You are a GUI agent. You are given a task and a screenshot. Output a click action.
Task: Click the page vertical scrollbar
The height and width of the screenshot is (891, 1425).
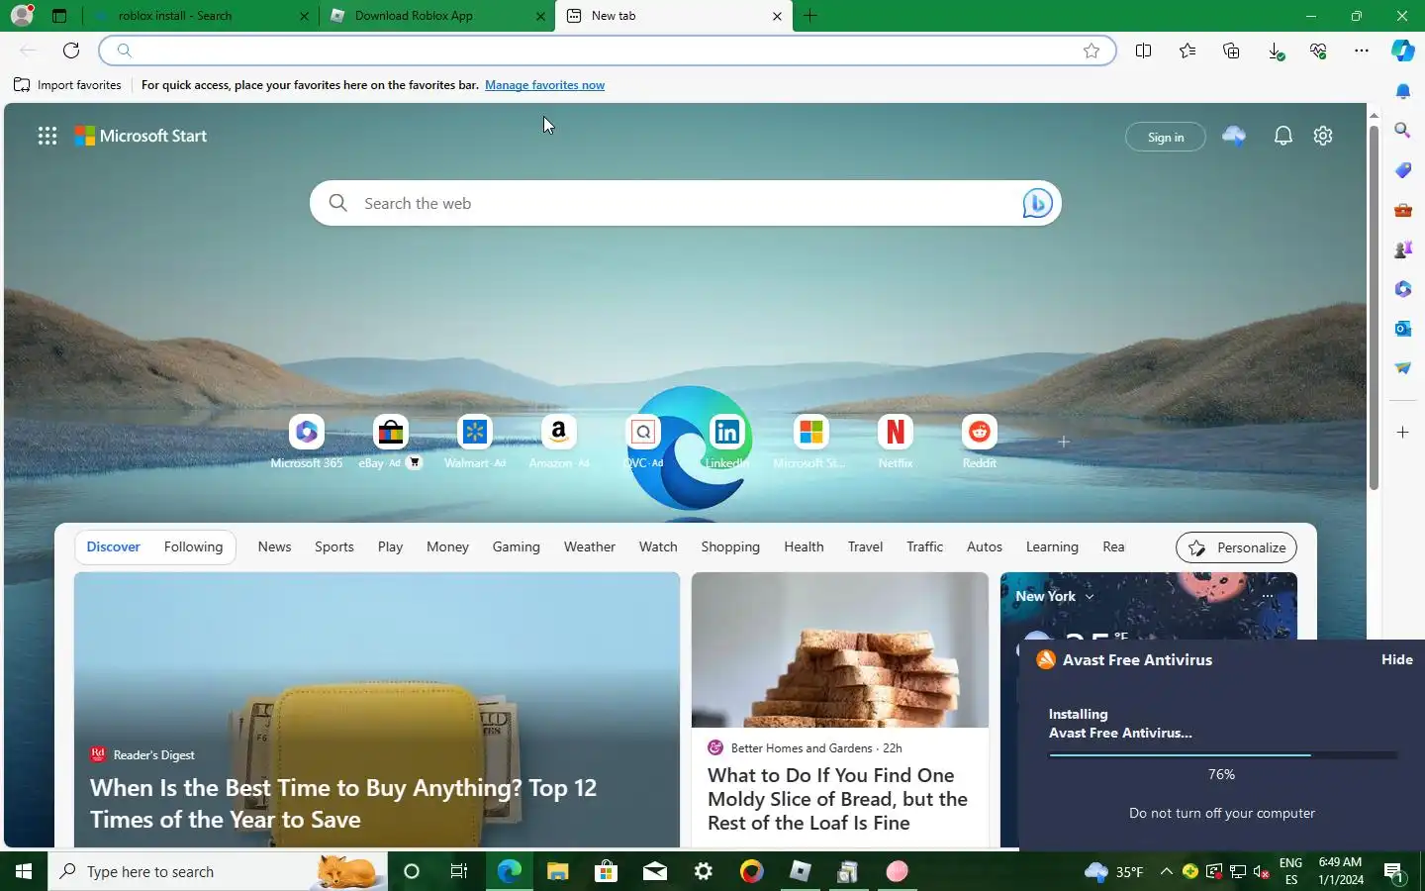pyautogui.click(x=1374, y=307)
